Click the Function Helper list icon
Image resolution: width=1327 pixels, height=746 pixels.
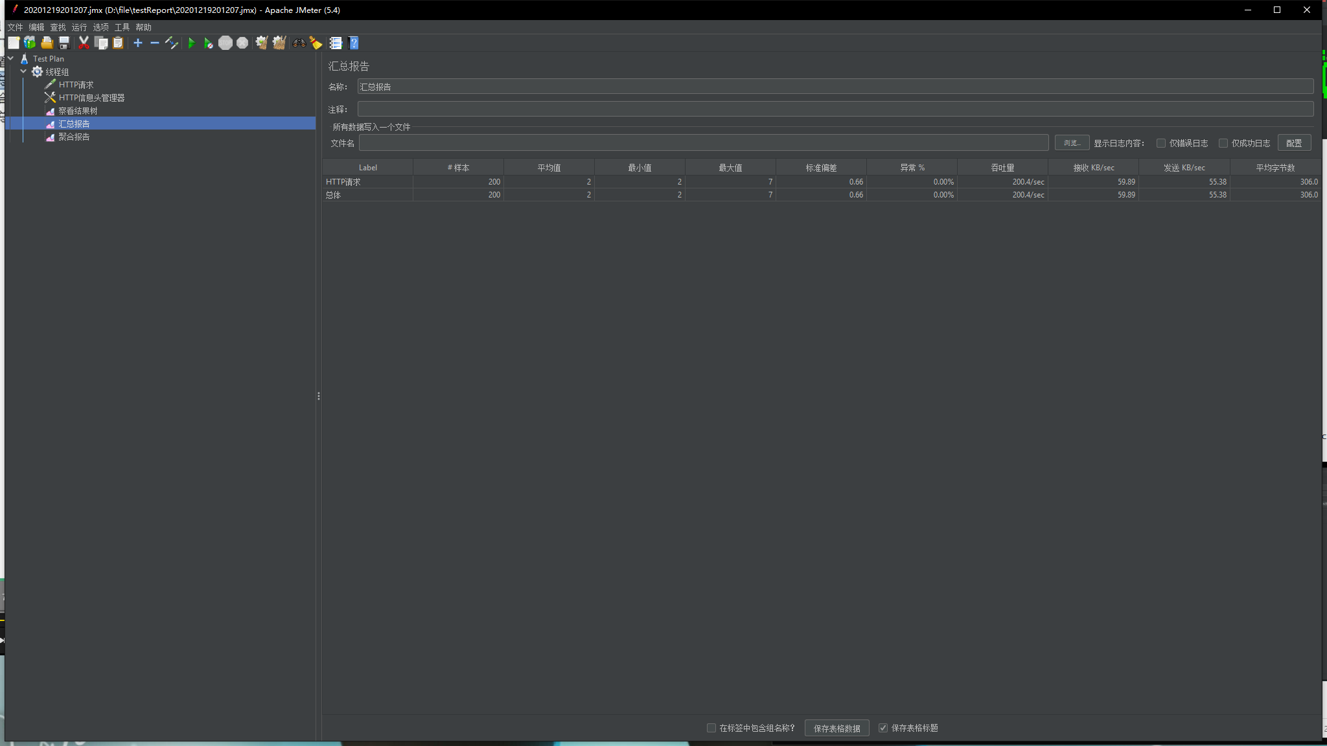point(336,43)
